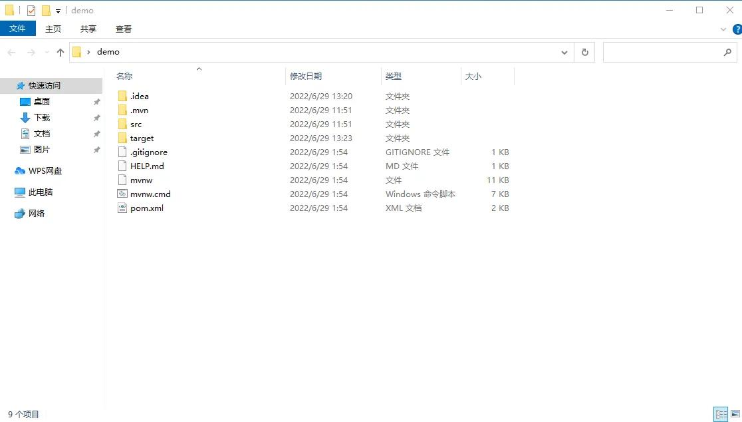Unpin 桌面 from quick access

97,101
